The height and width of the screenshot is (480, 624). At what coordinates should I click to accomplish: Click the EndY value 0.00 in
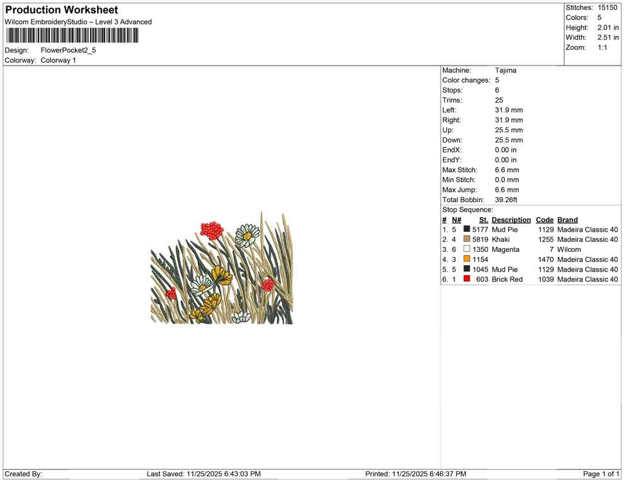[506, 160]
